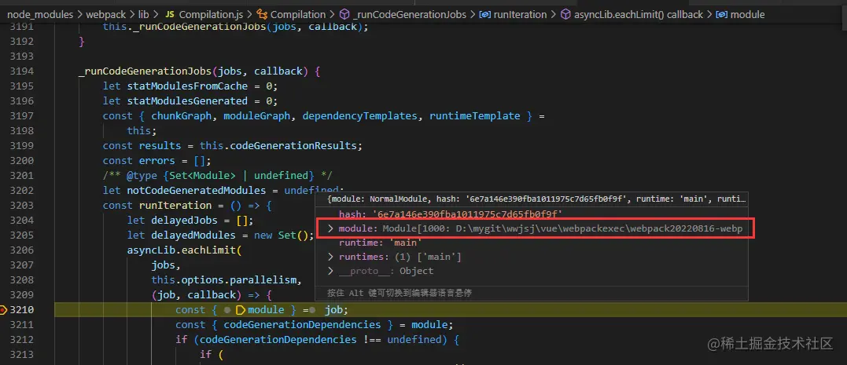Image resolution: width=847 pixels, height=365 pixels.
Task: Click line number 3211
Action: pyautogui.click(x=22, y=324)
